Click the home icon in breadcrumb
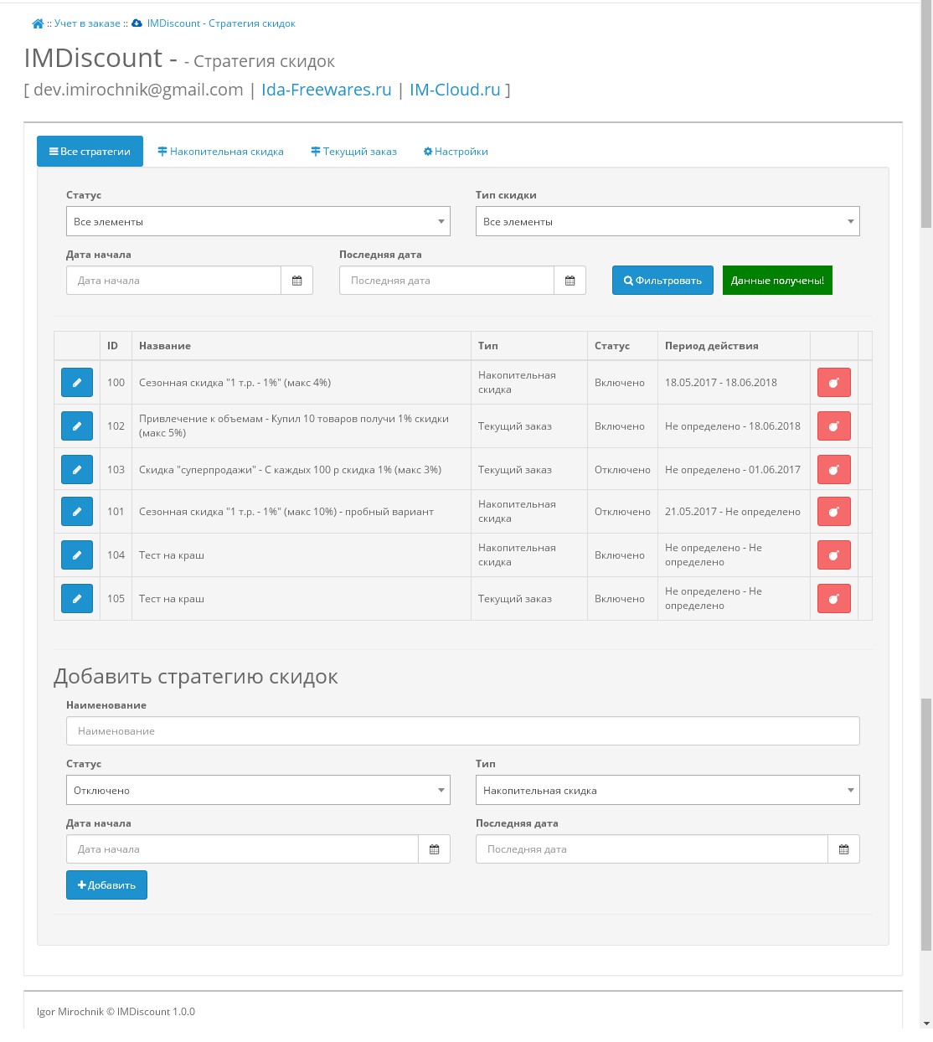The height and width of the screenshot is (1042, 933). click(x=38, y=23)
